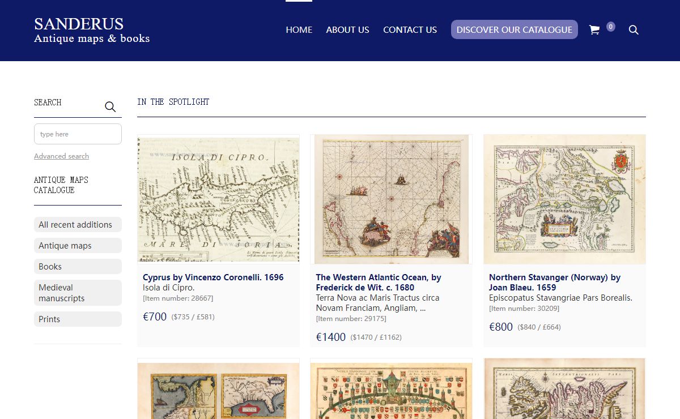The width and height of the screenshot is (680, 419).
Task: Open the shopping cart icon
Action: pos(594,30)
